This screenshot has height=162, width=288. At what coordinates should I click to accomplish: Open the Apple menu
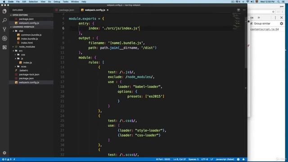[x=4, y=2]
